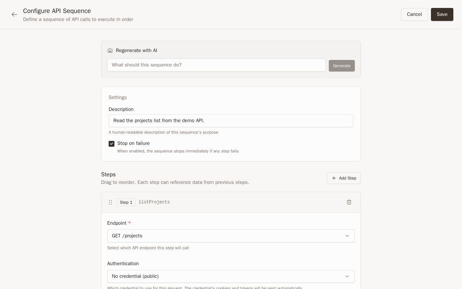The image size is (462, 289).
Task: Open the Endpoint GET /projects dropdown
Action: (x=231, y=236)
